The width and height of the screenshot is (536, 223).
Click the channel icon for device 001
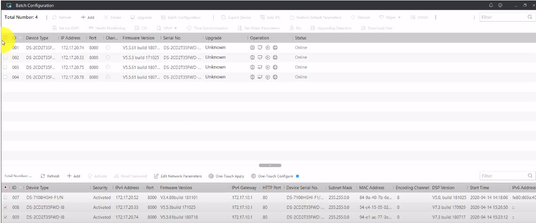tap(108, 47)
